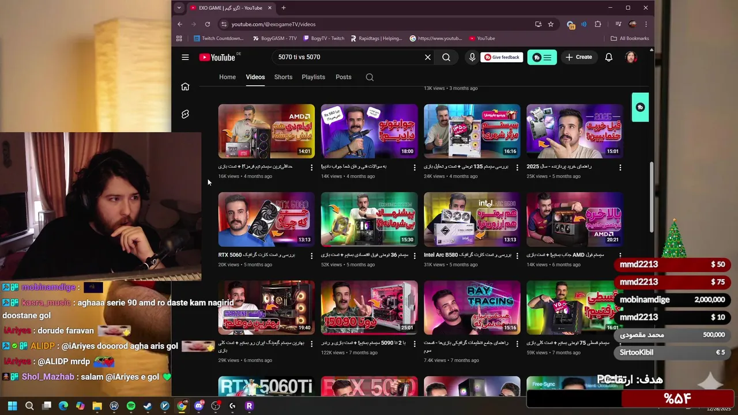Search within channel using magnifier icon
This screenshot has height=415, width=738.
370,77
